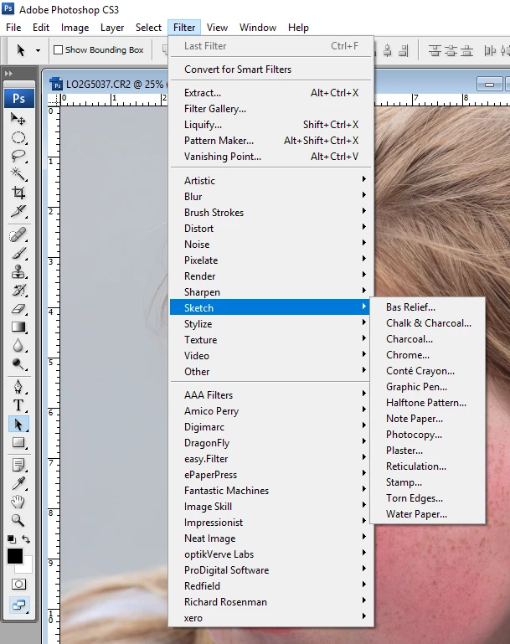Select the Lasso tool
Screen dimensions: 510x644
pyautogui.click(x=18, y=156)
